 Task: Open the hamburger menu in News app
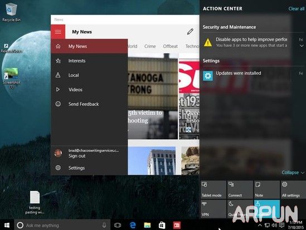(x=58, y=32)
